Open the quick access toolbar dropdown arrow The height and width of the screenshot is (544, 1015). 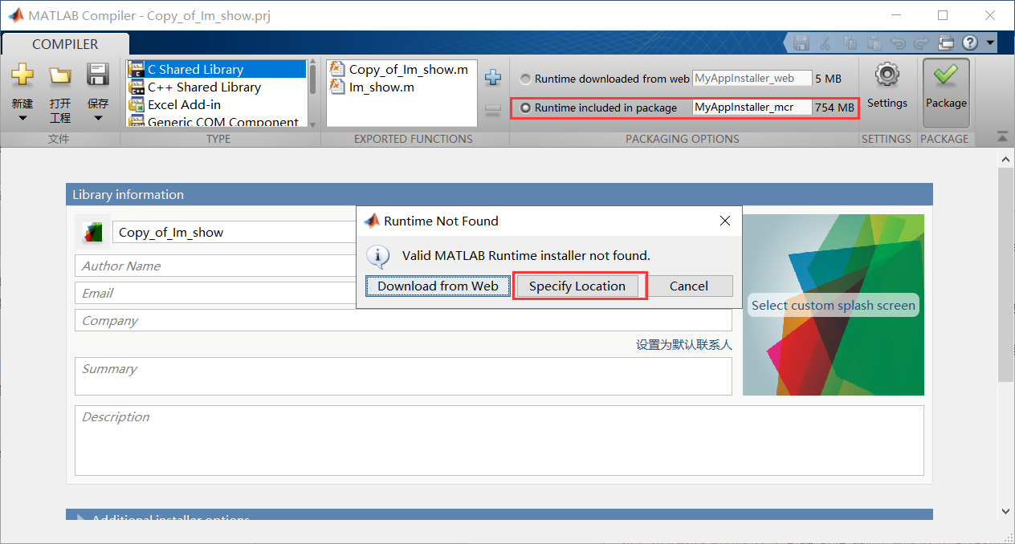click(x=989, y=43)
